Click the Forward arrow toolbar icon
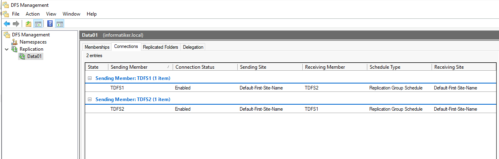 16,24
